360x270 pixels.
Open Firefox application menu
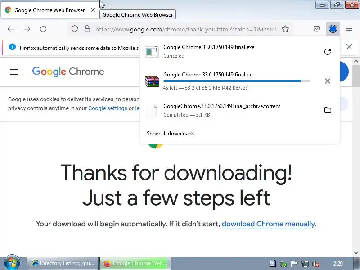tap(349, 29)
